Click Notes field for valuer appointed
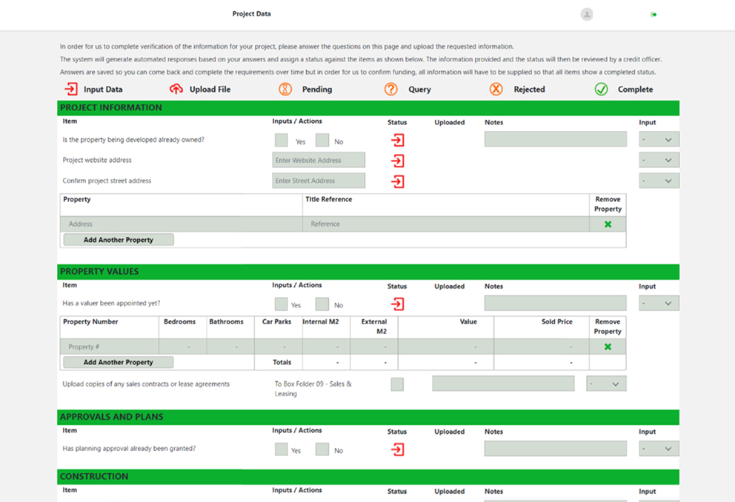Viewport: 735px width, 502px height. pyautogui.click(x=556, y=303)
